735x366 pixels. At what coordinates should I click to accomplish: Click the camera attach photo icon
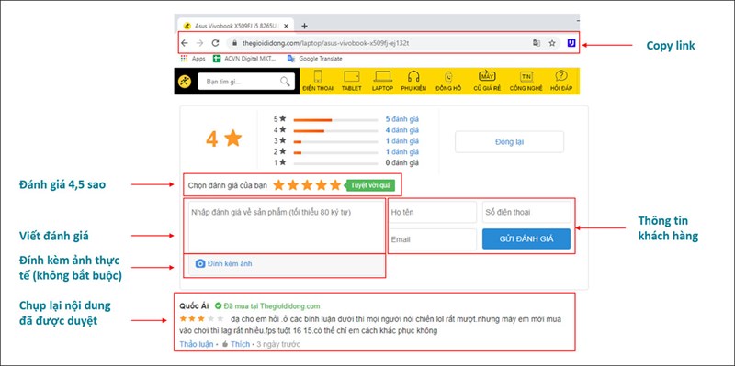point(200,264)
